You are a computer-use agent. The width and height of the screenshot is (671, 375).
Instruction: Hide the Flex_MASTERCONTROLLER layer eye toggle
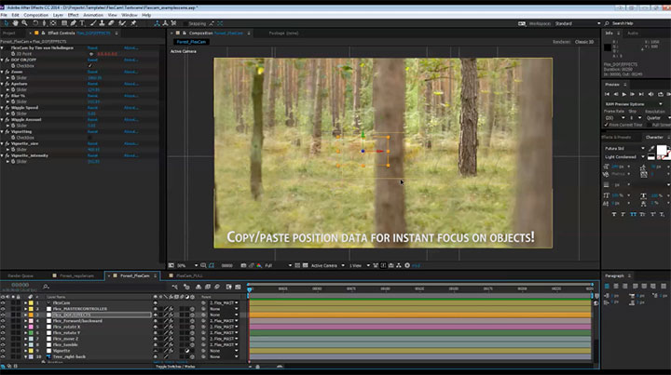click(x=3, y=309)
